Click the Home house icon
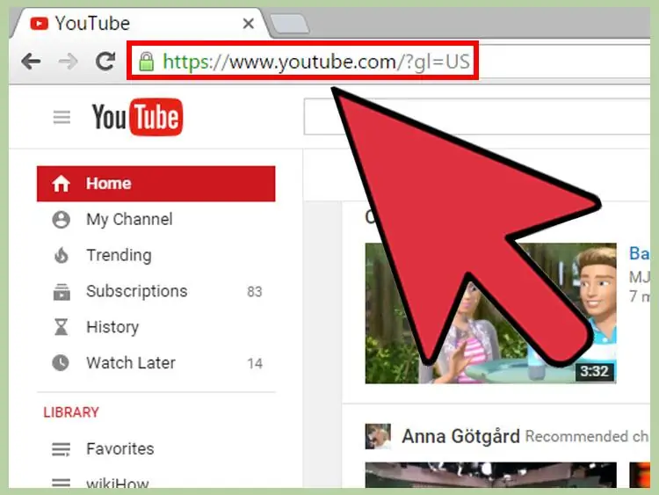The height and width of the screenshot is (495, 659). tap(61, 184)
